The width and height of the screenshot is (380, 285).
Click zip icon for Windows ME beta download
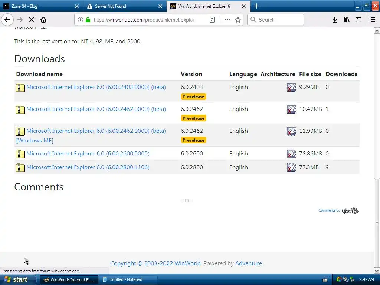coord(20,131)
